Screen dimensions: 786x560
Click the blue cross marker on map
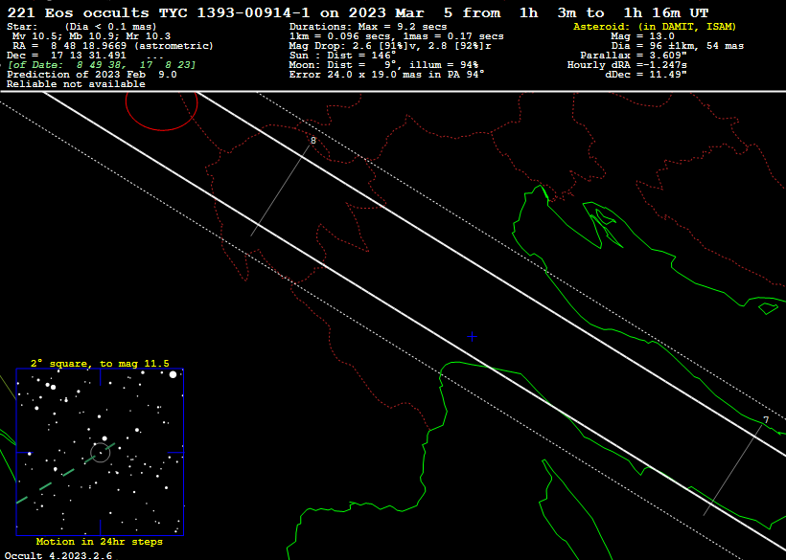(472, 337)
